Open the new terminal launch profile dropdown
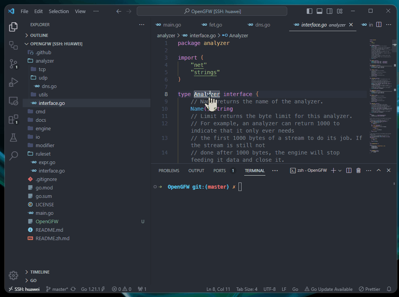 coord(340,171)
